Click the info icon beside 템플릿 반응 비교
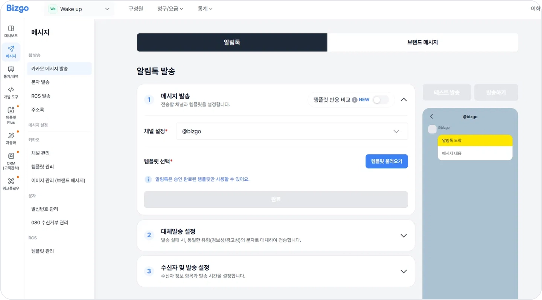Image resolution: width=542 pixels, height=300 pixels. tap(355, 100)
